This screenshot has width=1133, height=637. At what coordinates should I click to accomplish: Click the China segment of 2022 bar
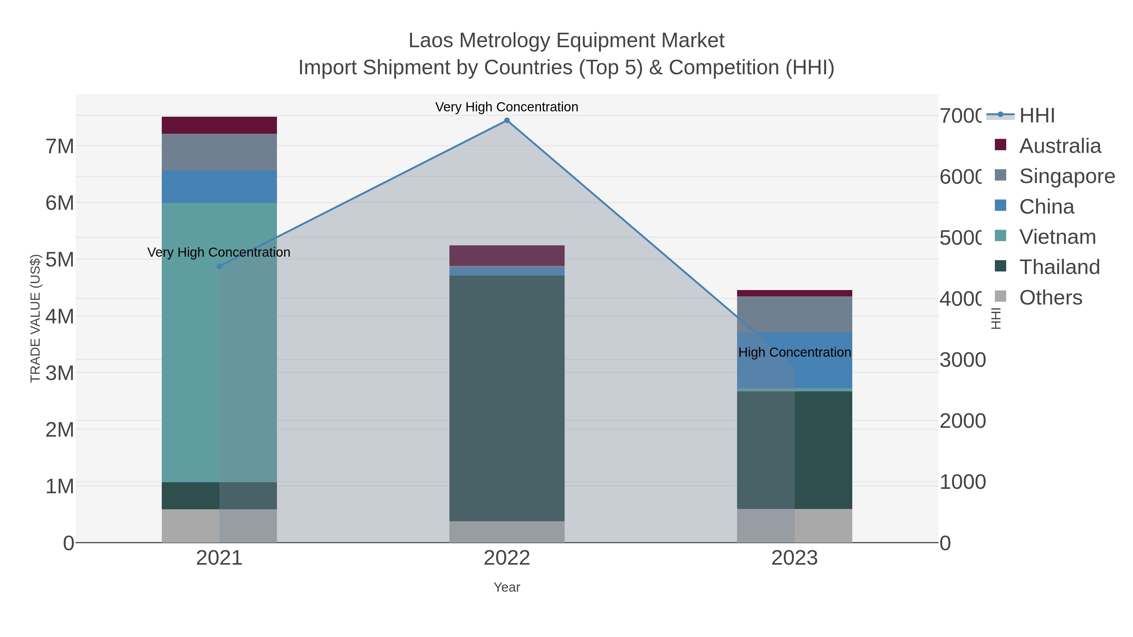[507, 271]
